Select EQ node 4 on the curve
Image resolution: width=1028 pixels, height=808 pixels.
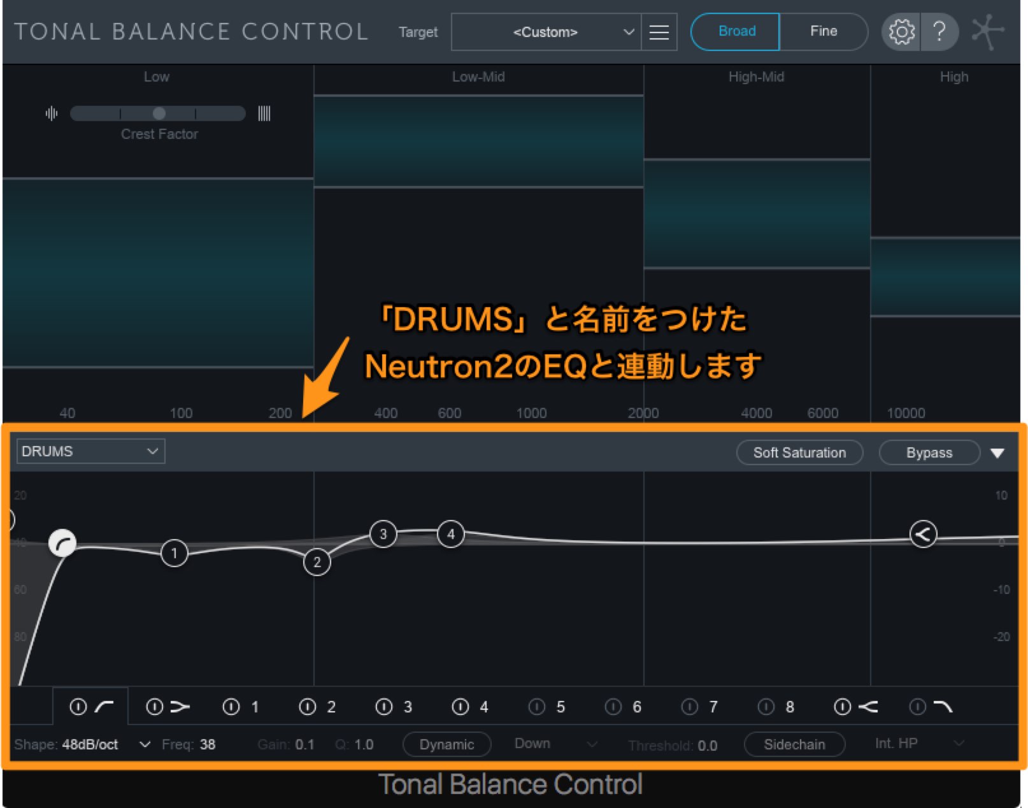(x=451, y=534)
